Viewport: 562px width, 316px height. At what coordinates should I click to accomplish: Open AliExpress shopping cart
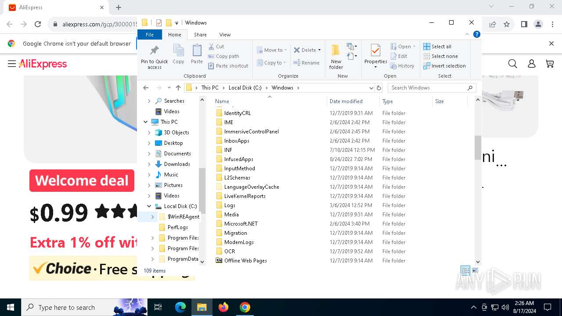point(550,64)
